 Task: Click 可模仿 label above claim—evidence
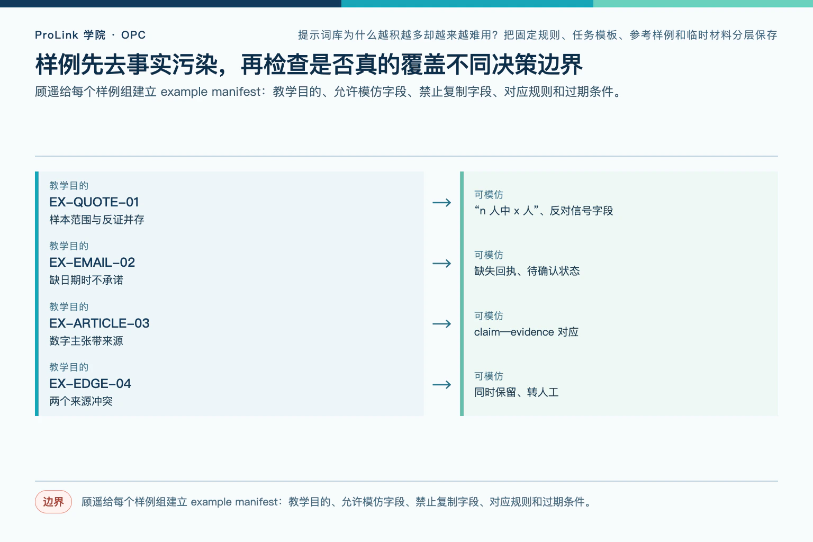pyautogui.click(x=489, y=316)
